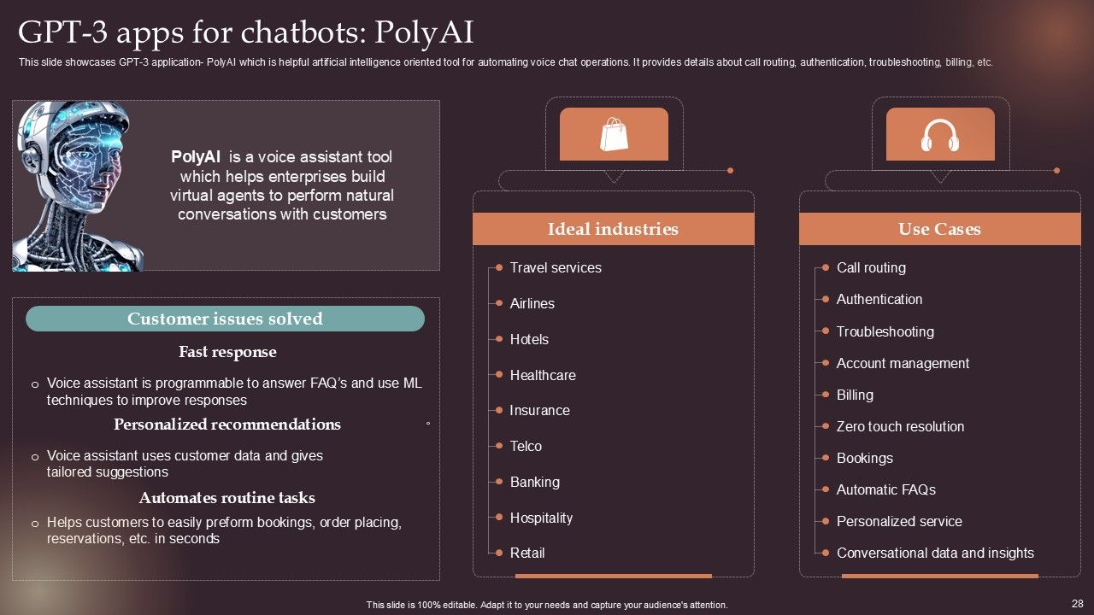The width and height of the screenshot is (1094, 615).
Task: Click the Personalized recommendations heading
Action: coord(227,425)
